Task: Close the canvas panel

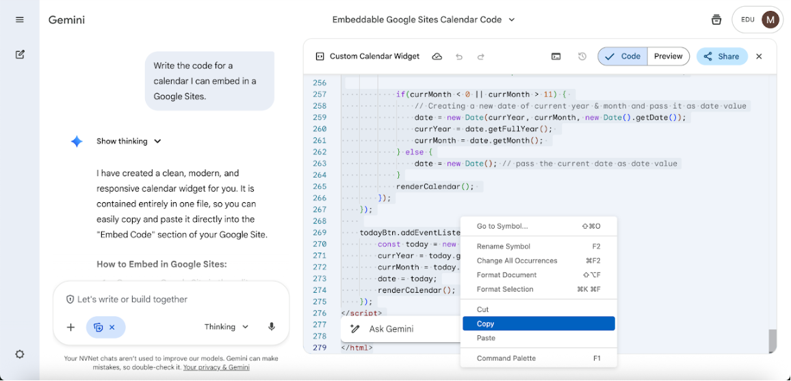Action: click(759, 57)
